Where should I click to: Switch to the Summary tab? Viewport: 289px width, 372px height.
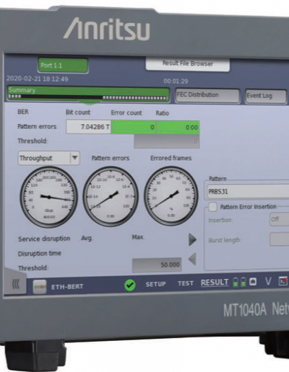click(88, 94)
